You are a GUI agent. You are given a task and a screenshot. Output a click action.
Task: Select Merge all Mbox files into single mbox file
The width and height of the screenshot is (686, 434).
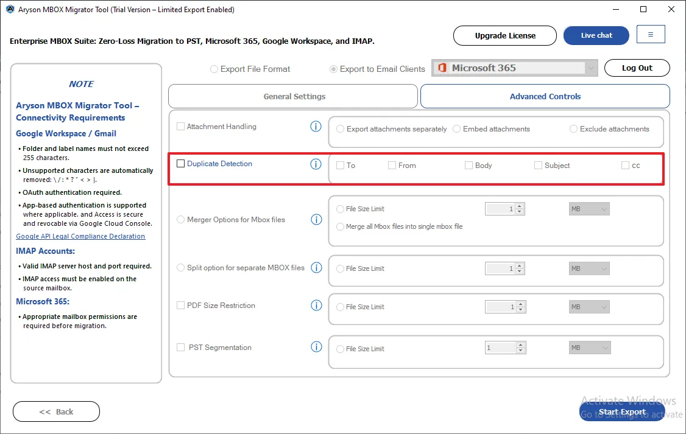click(340, 226)
